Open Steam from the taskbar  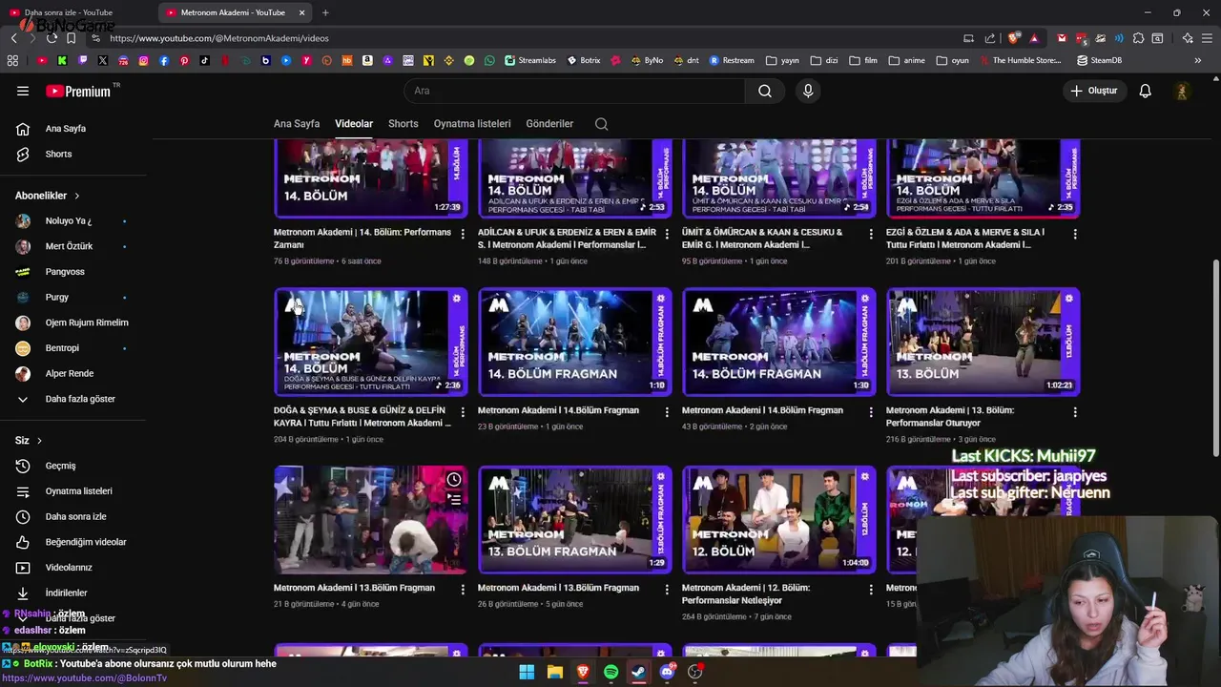coord(638,672)
